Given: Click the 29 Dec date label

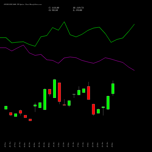Looking at the screenshot, I should tap(112, 145).
